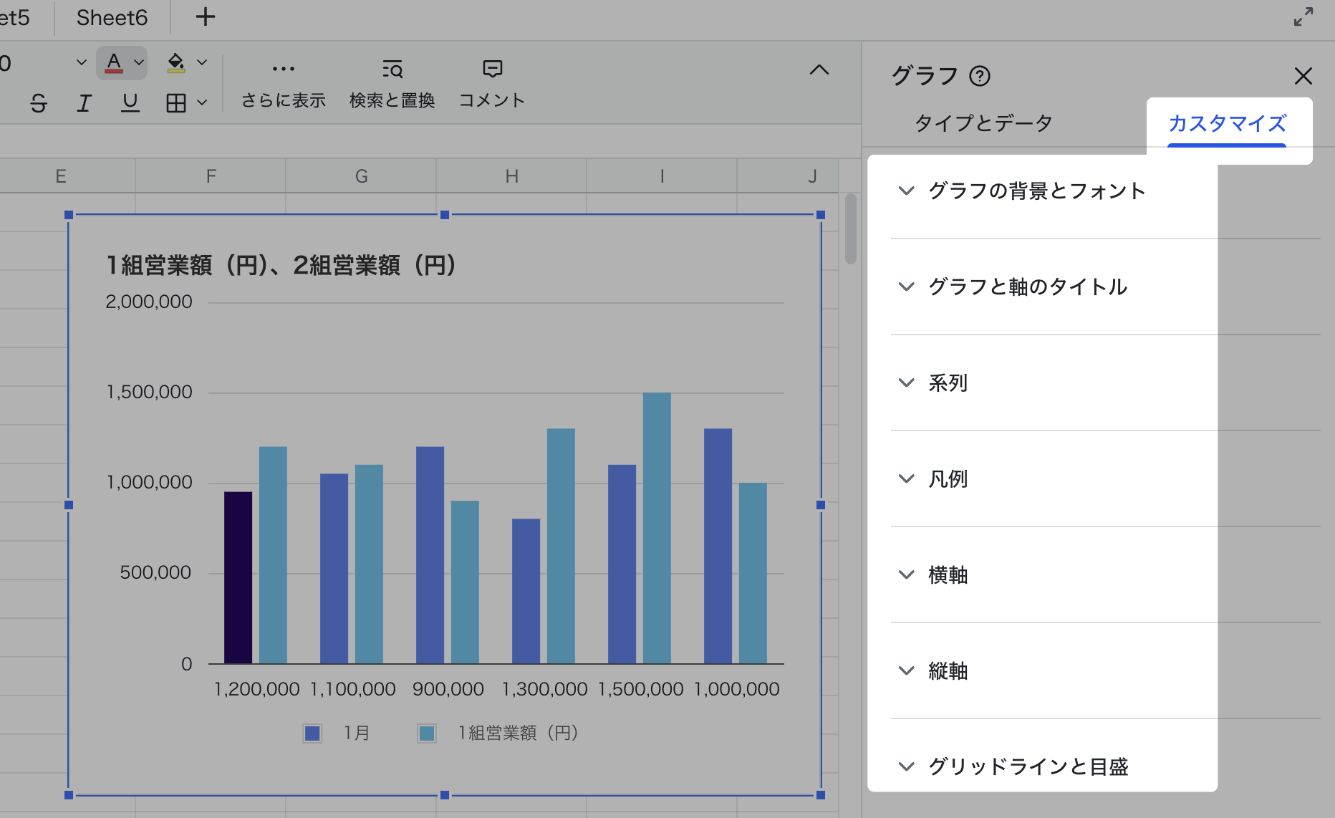The image size is (1335, 818).
Task: Add a new sheet with plus button
Action: 205,17
